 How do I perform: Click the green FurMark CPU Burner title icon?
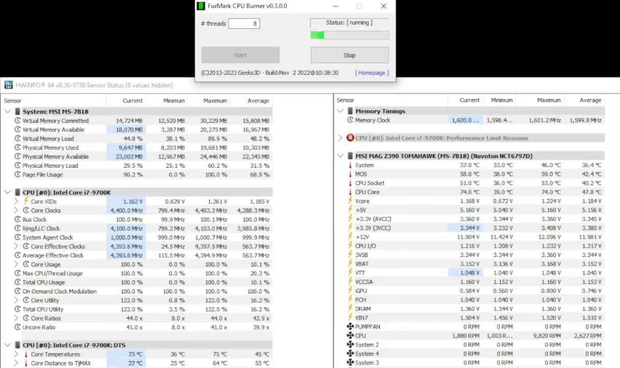201,6
